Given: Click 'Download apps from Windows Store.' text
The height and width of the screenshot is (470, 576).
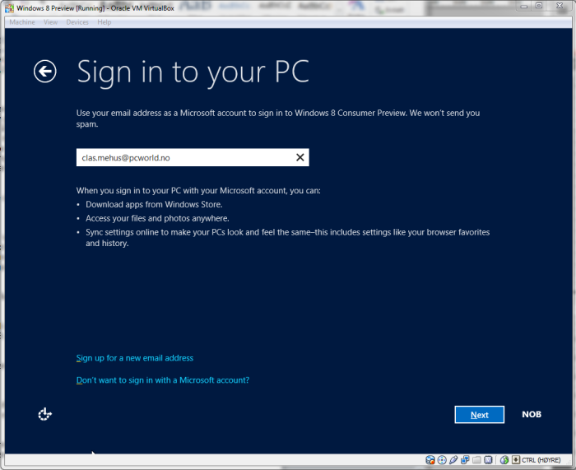Looking at the screenshot, I should (x=154, y=204).
